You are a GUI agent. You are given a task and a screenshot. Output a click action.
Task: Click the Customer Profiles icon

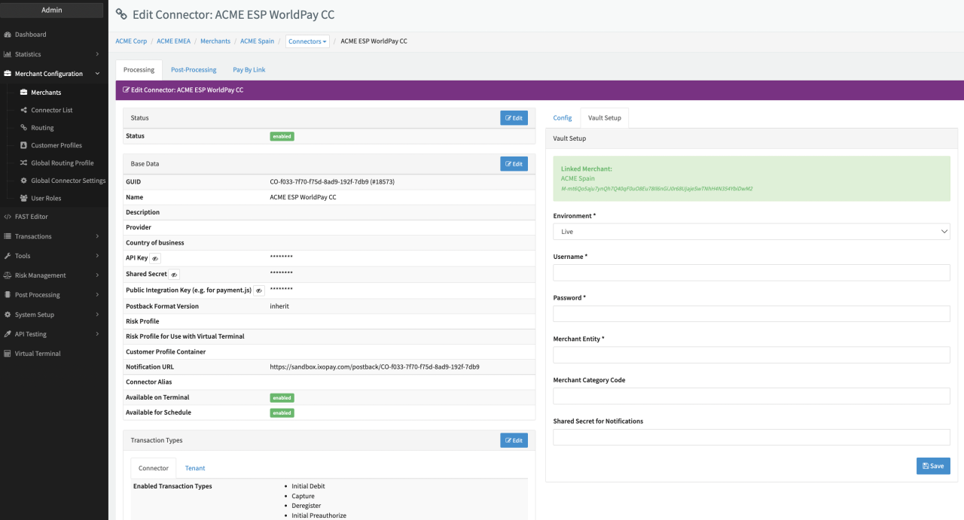(x=23, y=145)
